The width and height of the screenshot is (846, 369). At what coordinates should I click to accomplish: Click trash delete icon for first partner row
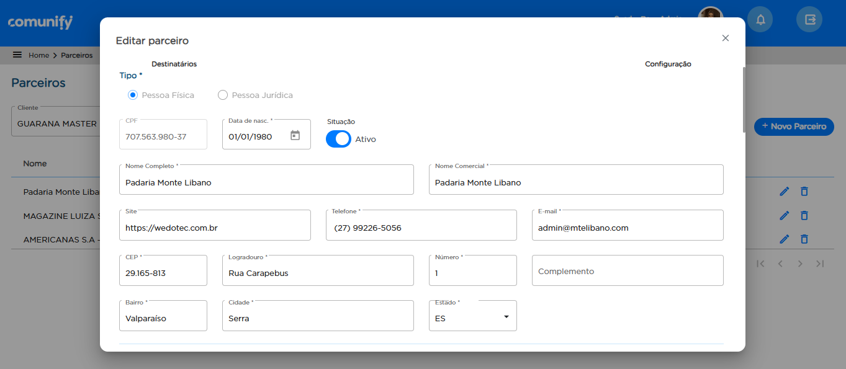click(x=804, y=192)
